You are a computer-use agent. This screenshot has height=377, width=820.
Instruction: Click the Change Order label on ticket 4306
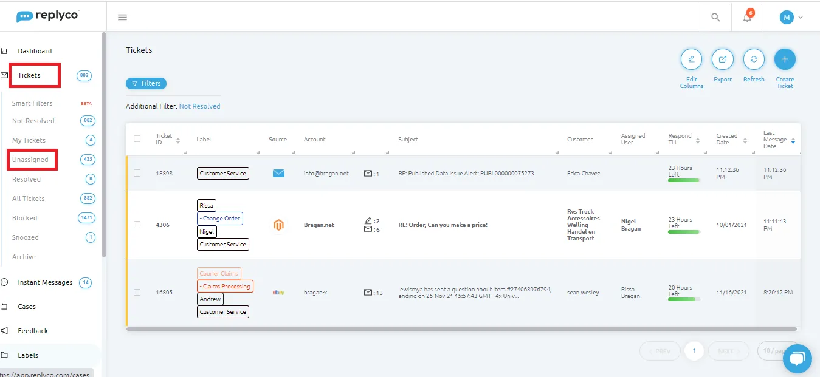[220, 219]
